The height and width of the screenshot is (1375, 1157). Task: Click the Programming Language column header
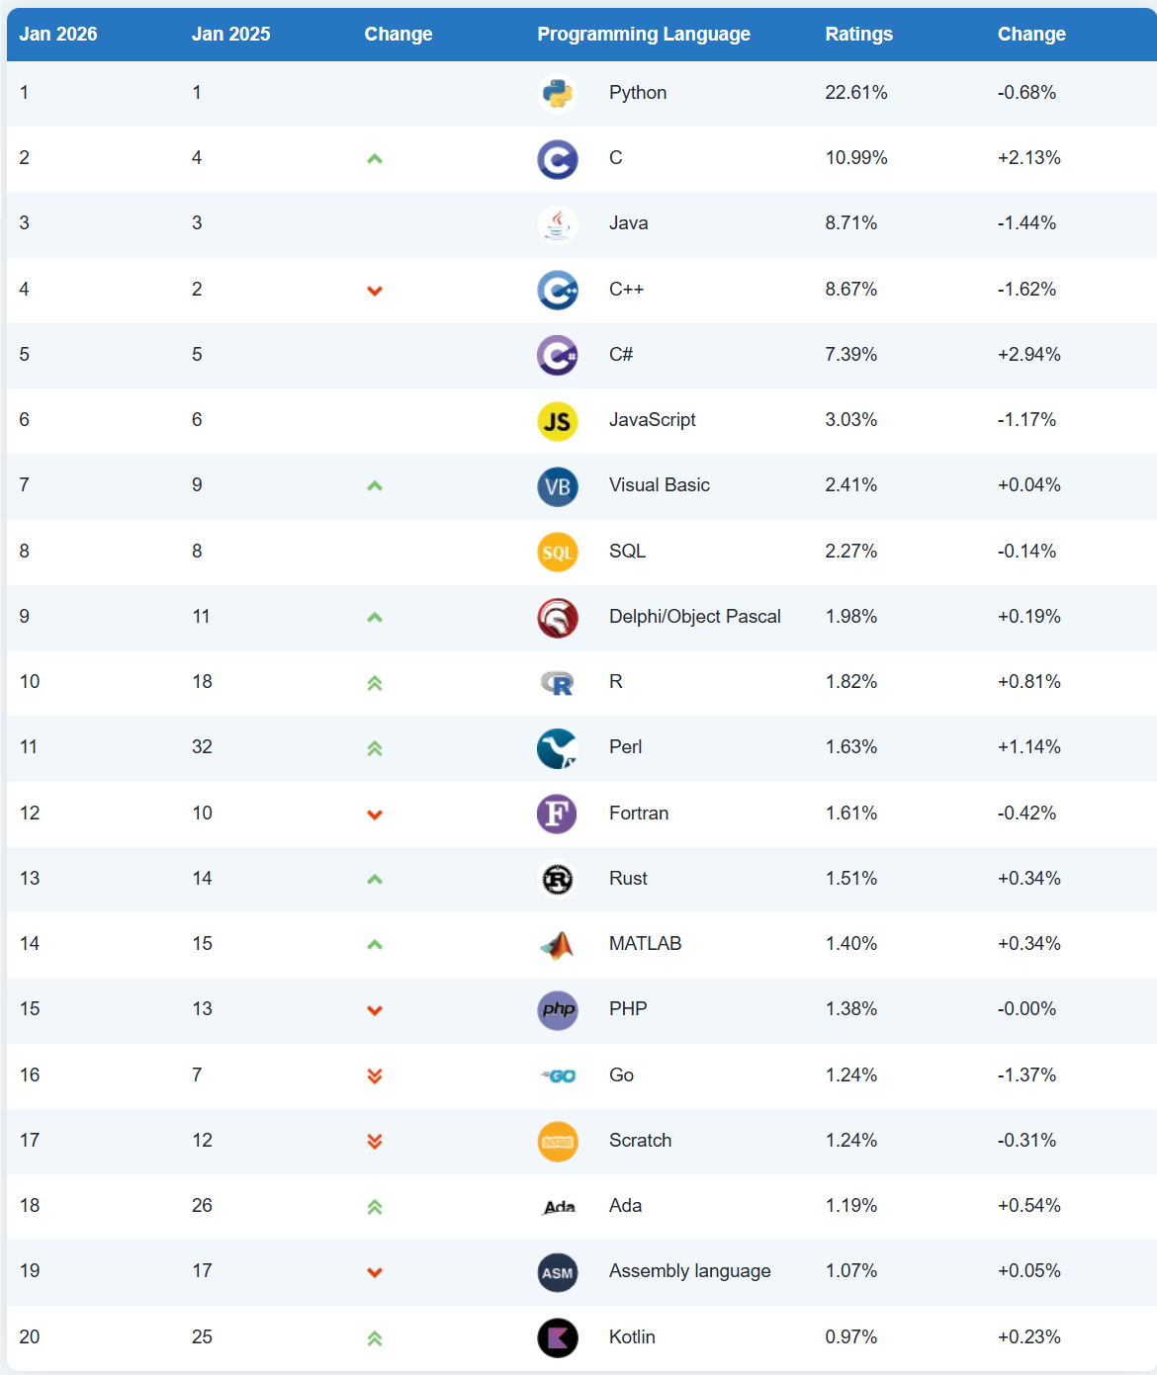(x=644, y=34)
